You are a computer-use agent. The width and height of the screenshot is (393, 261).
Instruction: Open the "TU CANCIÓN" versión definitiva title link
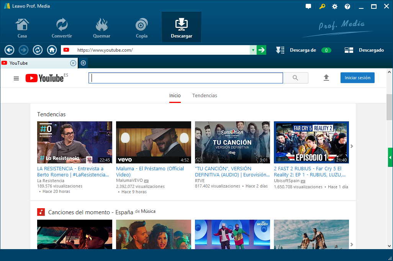pos(233,171)
